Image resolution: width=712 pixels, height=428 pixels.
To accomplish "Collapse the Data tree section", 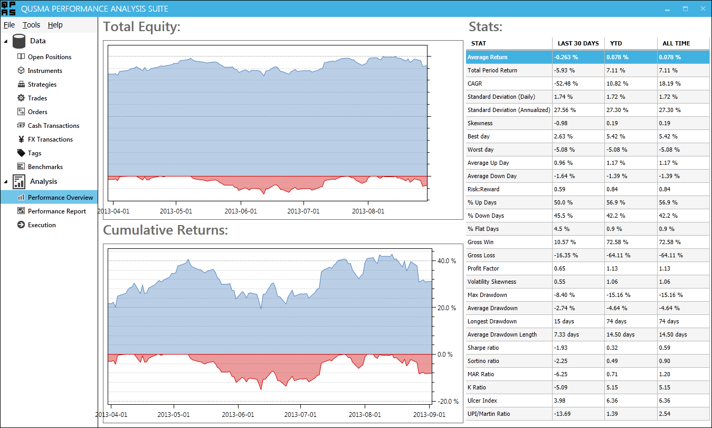I will (x=6, y=41).
